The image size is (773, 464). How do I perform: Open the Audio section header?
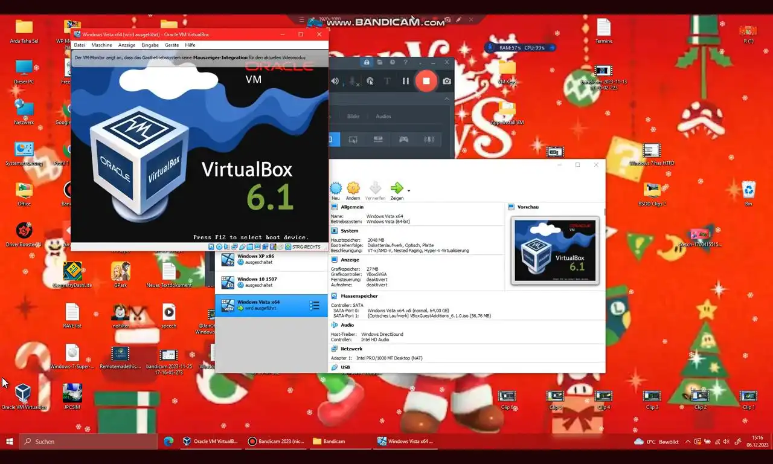347,325
